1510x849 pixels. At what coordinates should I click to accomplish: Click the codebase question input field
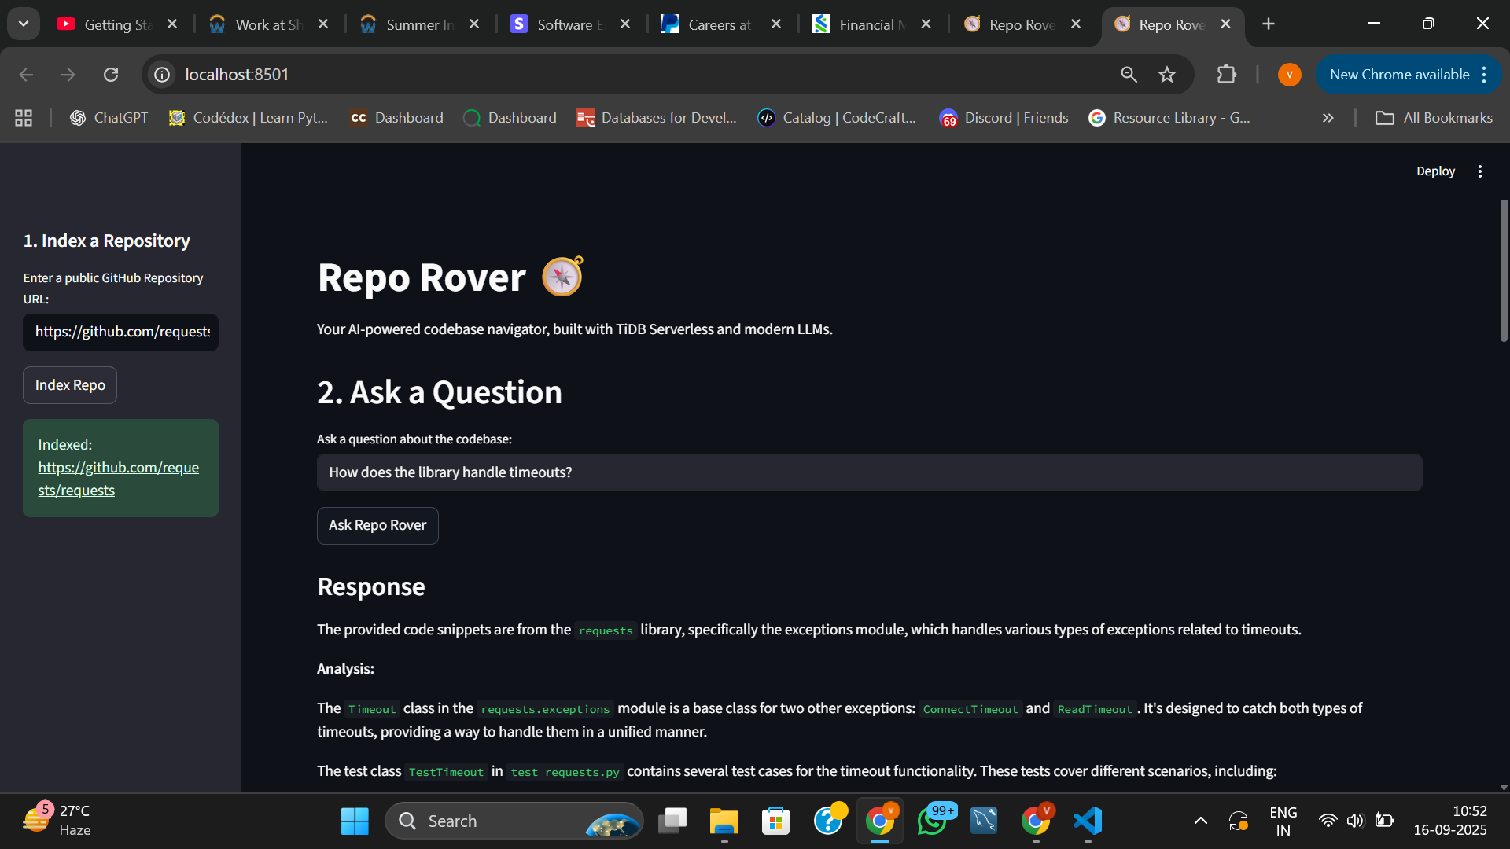coord(869,472)
